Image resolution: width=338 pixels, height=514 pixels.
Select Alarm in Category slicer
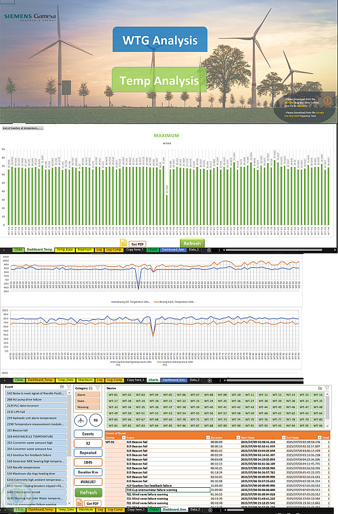[88, 395]
